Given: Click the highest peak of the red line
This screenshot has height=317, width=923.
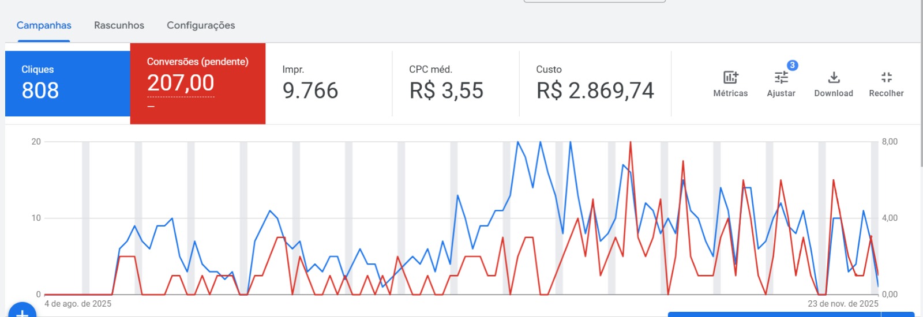Looking at the screenshot, I should [631, 142].
